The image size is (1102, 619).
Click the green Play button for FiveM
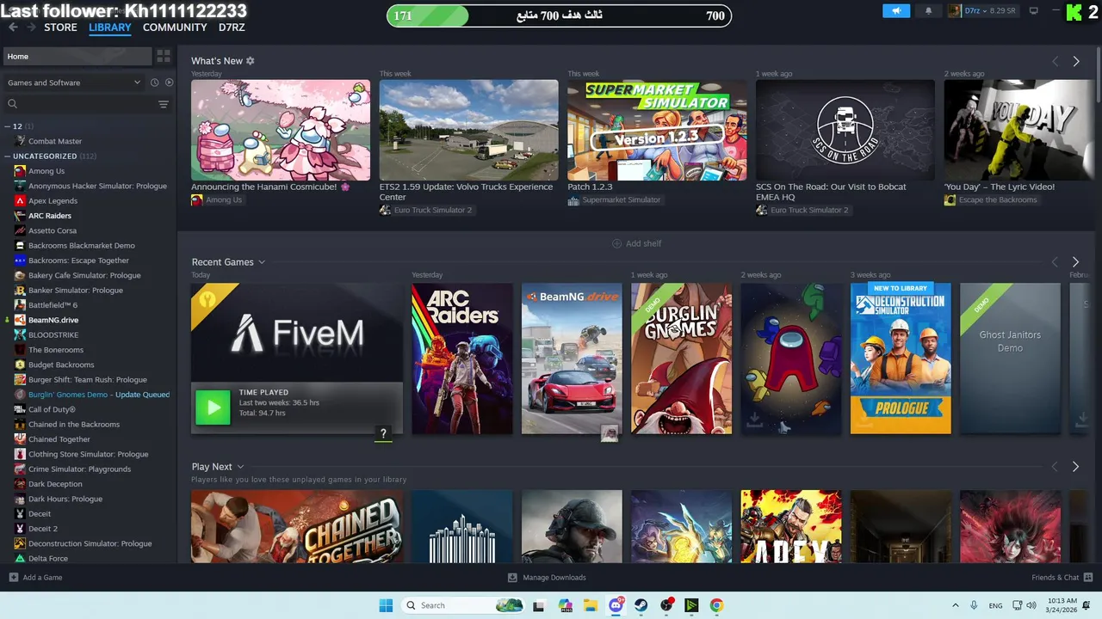click(x=213, y=408)
